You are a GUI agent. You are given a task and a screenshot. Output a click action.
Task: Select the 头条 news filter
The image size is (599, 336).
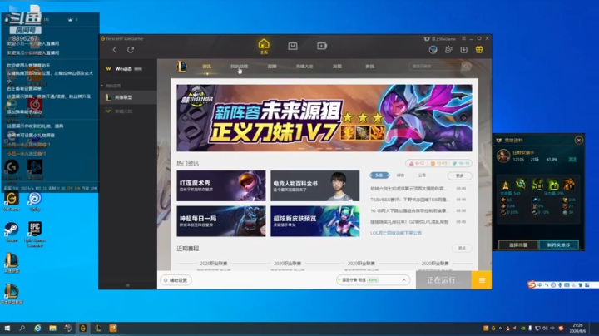[379, 175]
